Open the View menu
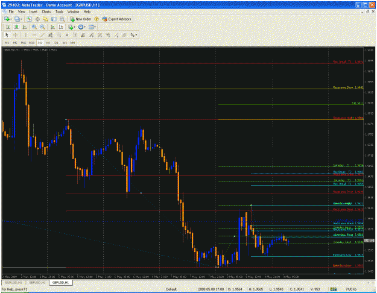This screenshot has width=377, height=293. [21, 11]
